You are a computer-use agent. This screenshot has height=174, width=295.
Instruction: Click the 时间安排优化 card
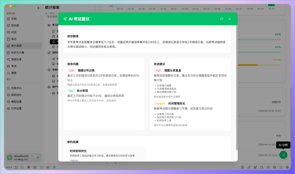107,154
